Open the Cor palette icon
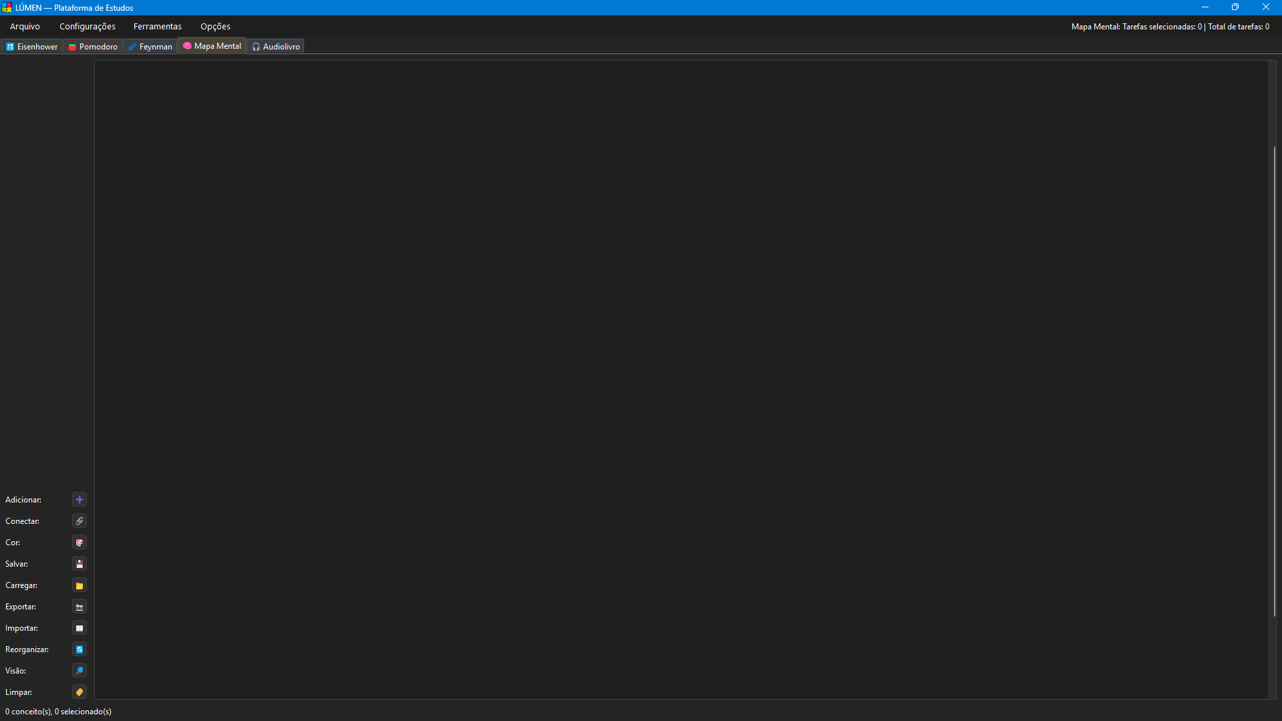This screenshot has height=721, width=1282. pos(79,543)
